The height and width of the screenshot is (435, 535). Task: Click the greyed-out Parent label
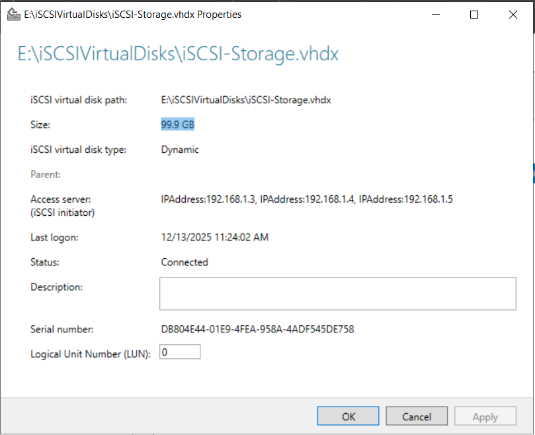pos(46,175)
